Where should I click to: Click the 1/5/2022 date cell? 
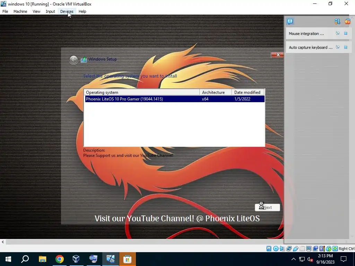tap(242, 99)
